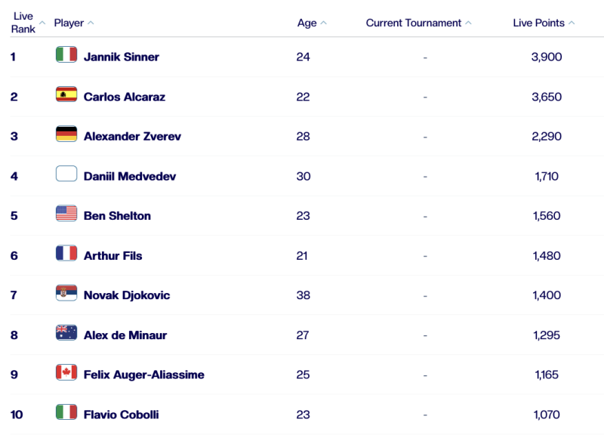Screen dimensions: 604x444
Task: Select Felix Auger-Aliassime name link
Action: 144,375
